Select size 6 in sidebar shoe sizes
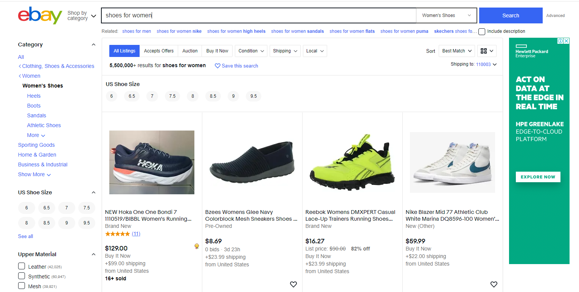The width and height of the screenshot is (579, 292). pos(26,208)
